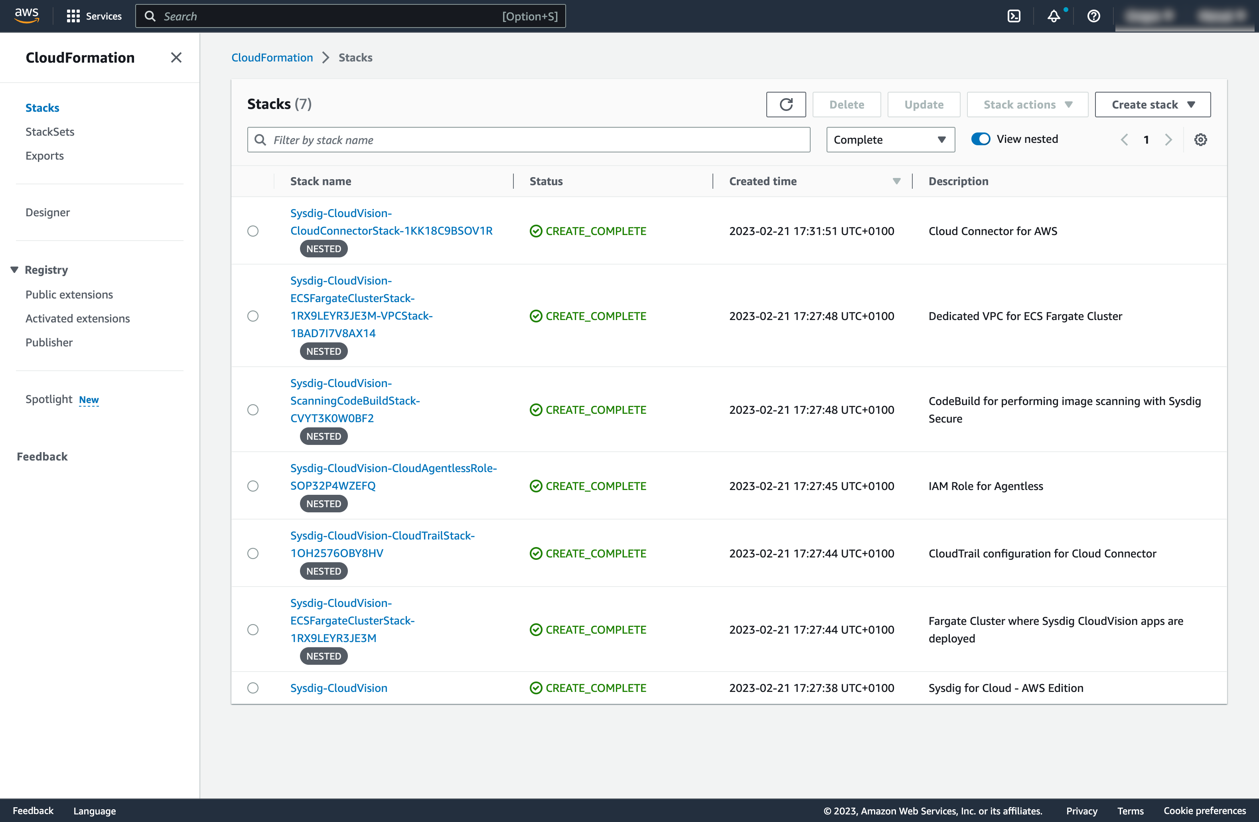The width and height of the screenshot is (1259, 822).
Task: Open the Terms footer link
Action: tap(1130, 810)
